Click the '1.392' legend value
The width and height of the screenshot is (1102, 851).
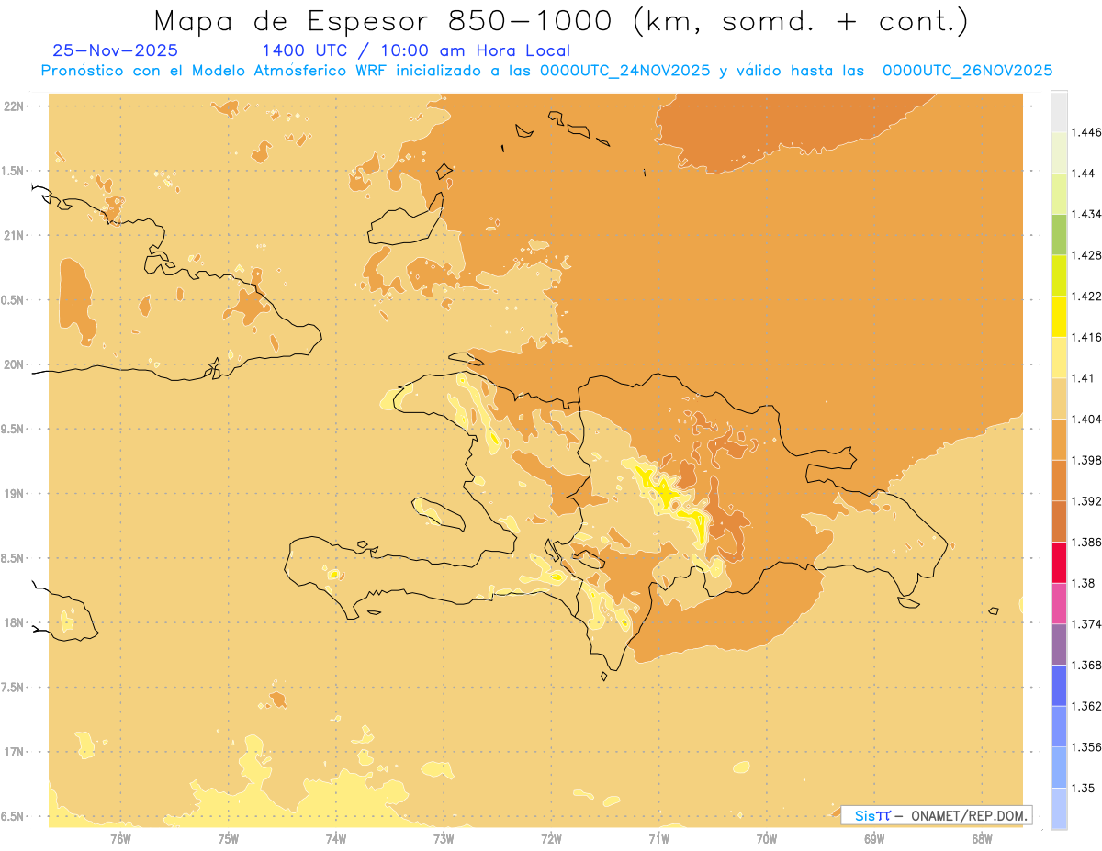[x=1086, y=501]
